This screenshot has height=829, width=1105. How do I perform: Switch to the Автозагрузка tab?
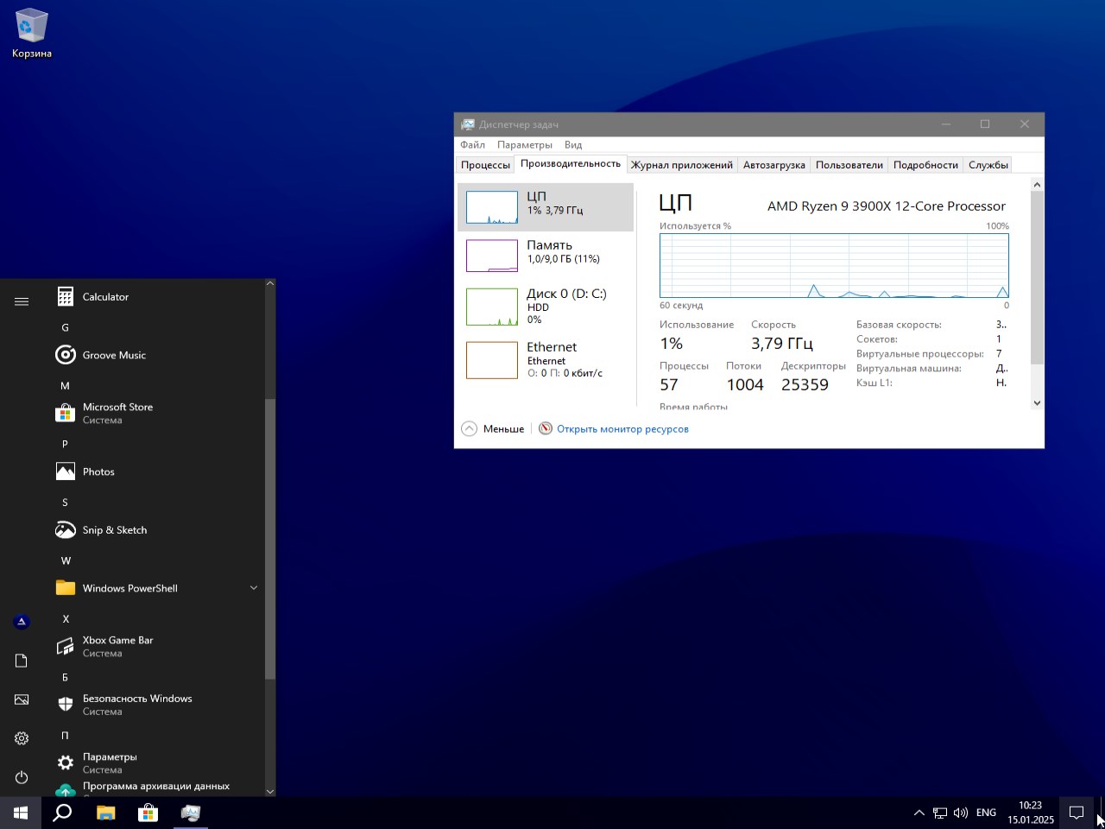773,165
